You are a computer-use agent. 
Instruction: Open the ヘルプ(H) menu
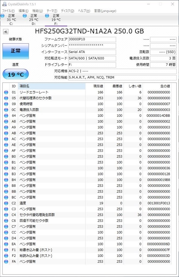[84, 11]
